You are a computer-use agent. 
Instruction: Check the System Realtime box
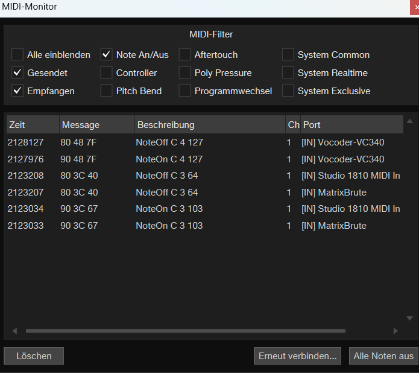pos(288,73)
